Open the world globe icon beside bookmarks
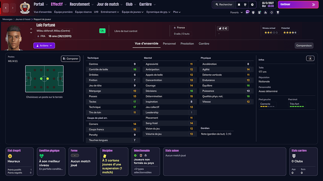Screen dimensions: 323x181 [x=245, y=5]
